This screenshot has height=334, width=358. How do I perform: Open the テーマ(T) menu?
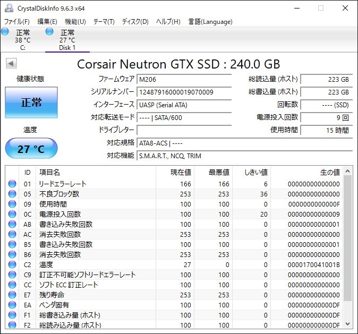tap(104, 22)
